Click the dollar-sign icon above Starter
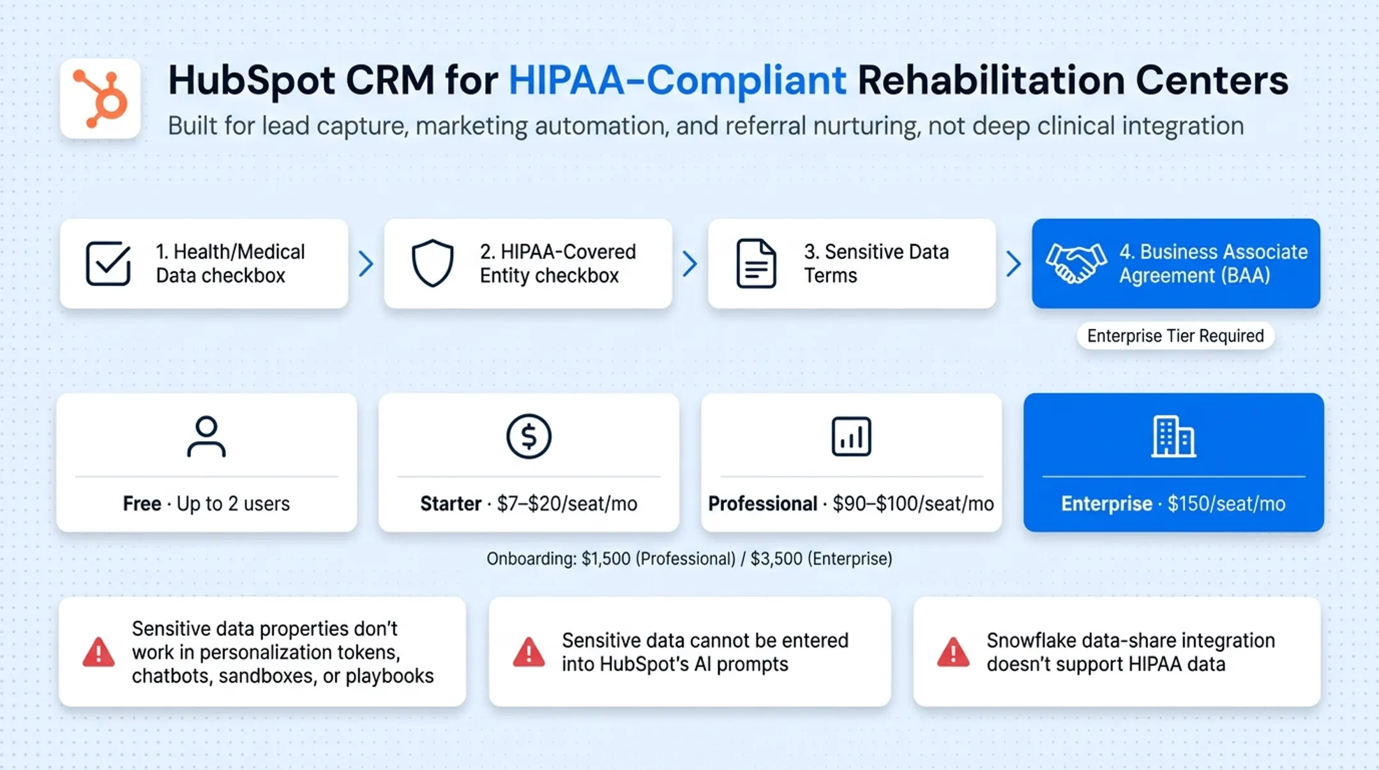Screen dimensions: 1379x770 (x=529, y=437)
